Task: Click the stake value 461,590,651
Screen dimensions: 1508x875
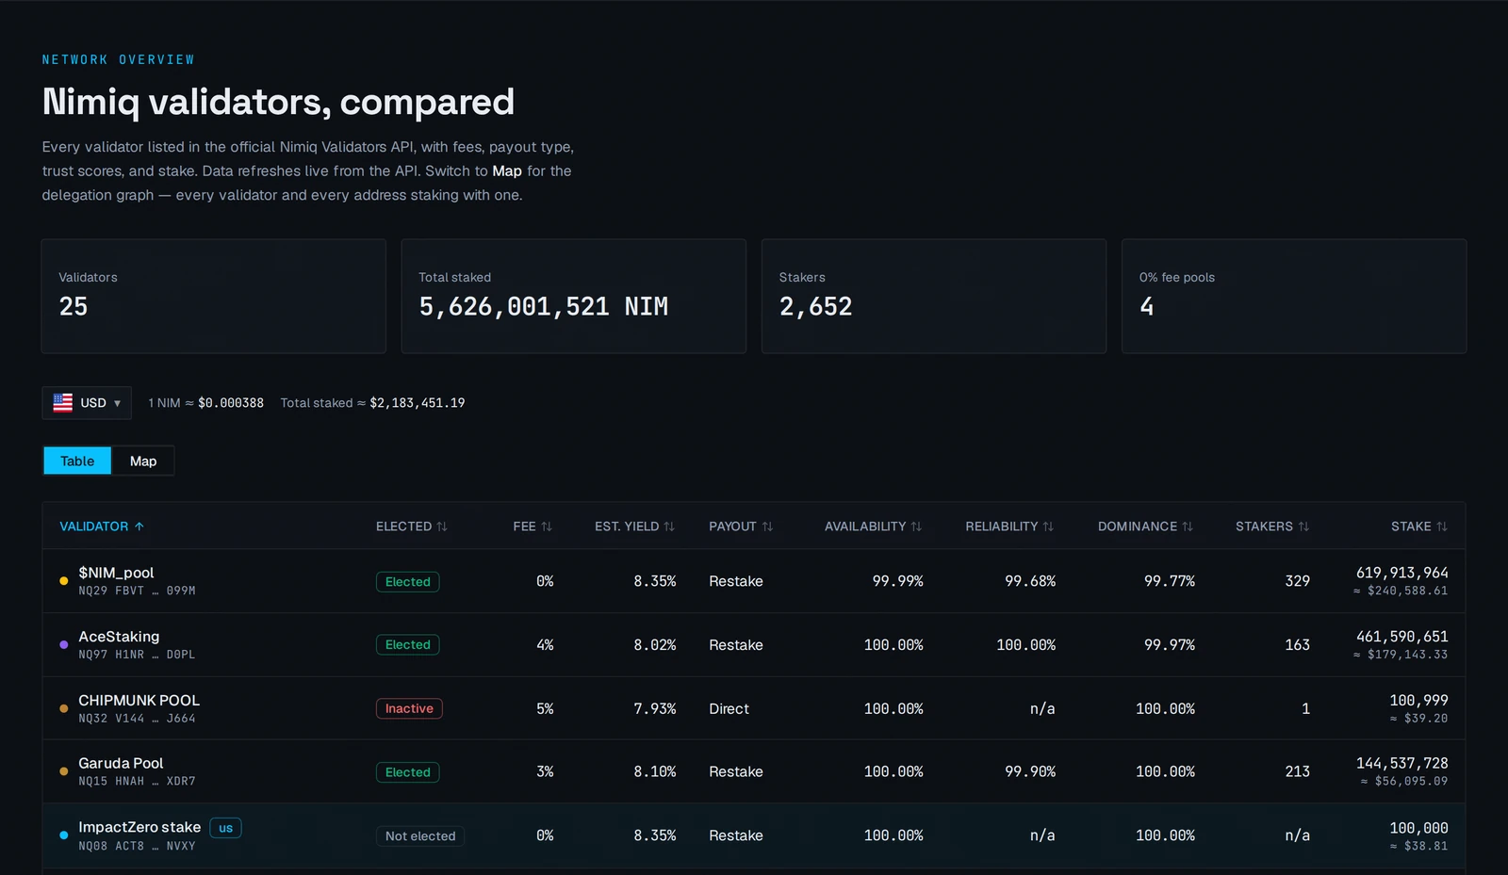Action: 1402,637
